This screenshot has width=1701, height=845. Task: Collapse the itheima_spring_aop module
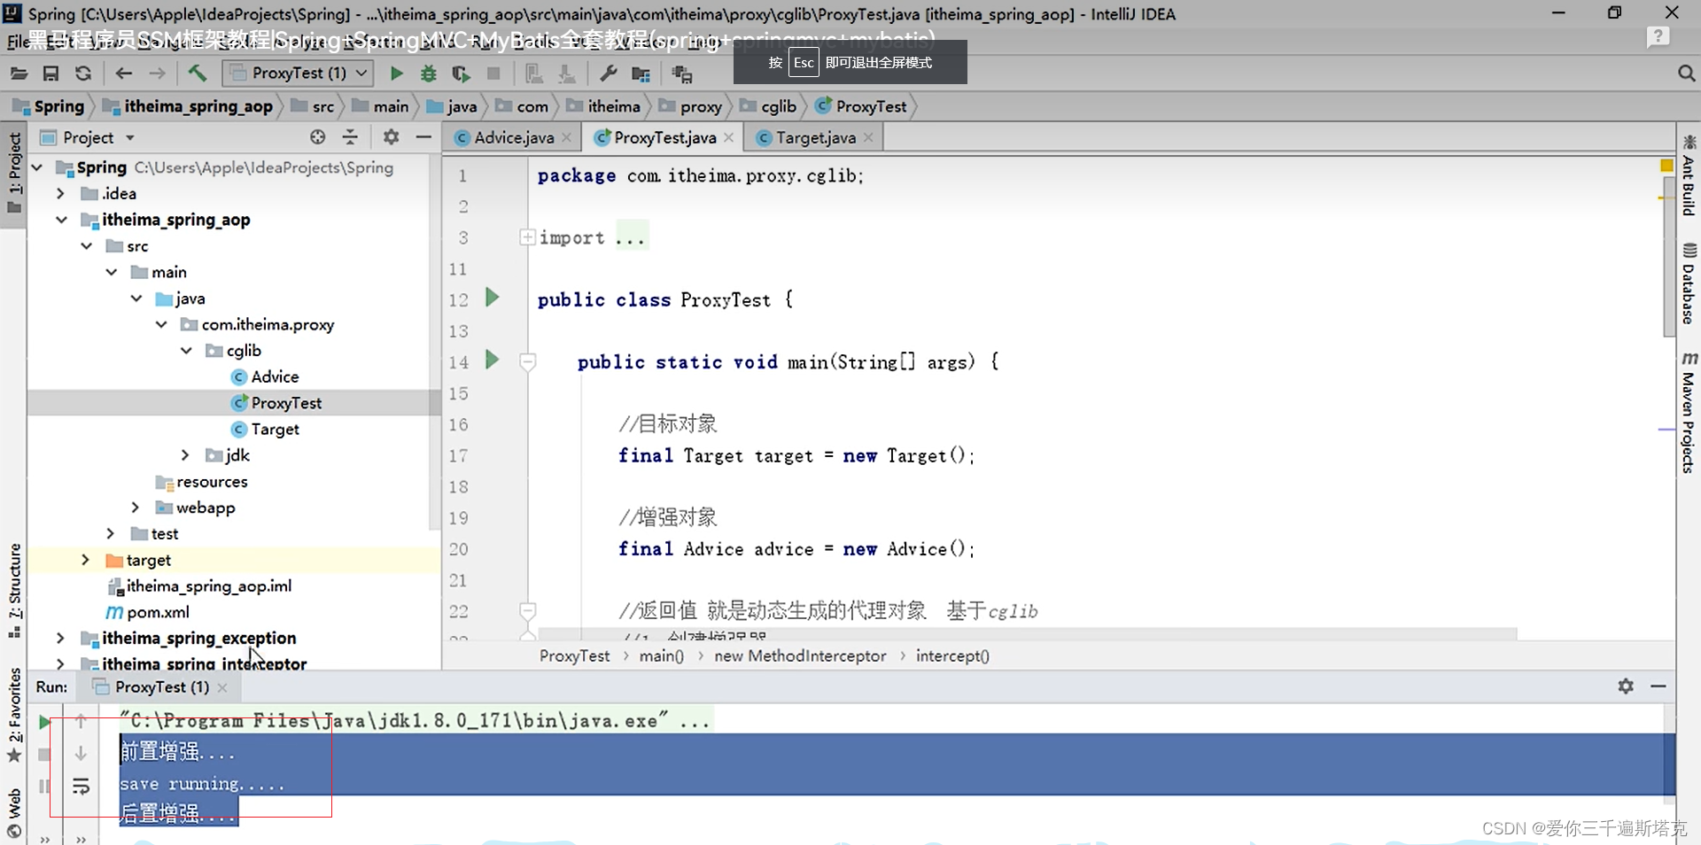(x=61, y=220)
